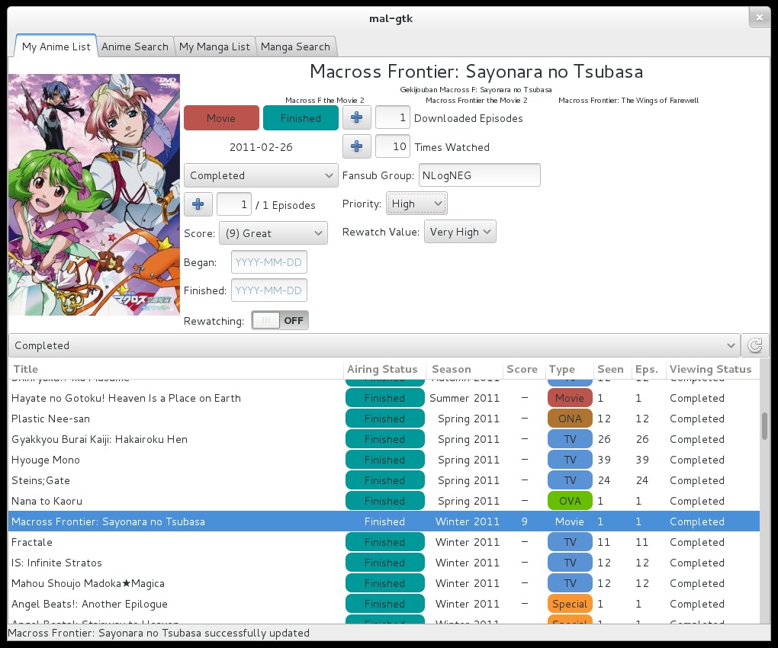778x648 pixels.
Task: Toggle the Rewatching switch
Action: pos(280,321)
